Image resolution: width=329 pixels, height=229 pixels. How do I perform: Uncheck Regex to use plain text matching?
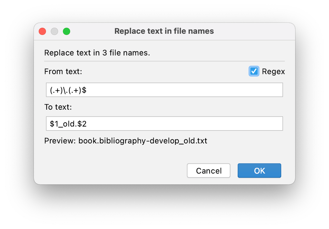(254, 71)
